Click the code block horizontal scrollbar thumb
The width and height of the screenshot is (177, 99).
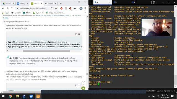click(x=46, y=51)
